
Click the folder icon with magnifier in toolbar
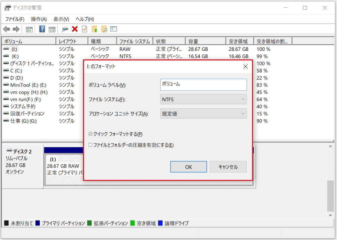pos(104,29)
